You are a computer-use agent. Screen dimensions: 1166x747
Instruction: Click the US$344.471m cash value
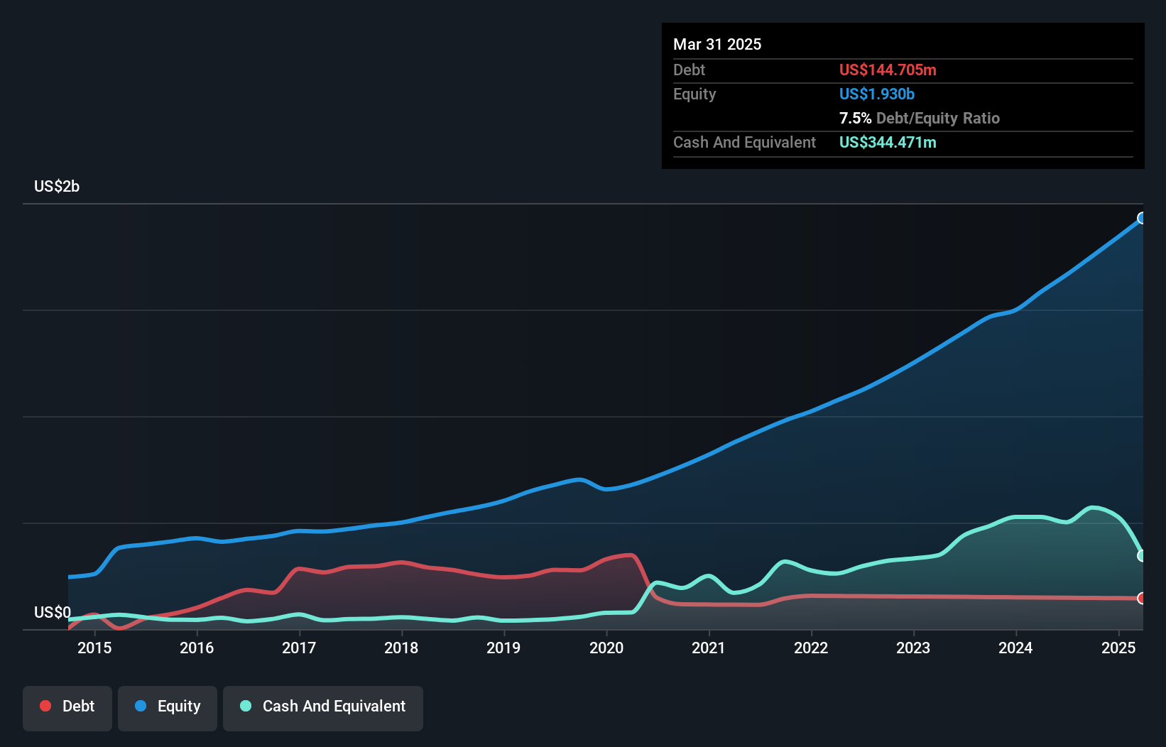(x=888, y=143)
